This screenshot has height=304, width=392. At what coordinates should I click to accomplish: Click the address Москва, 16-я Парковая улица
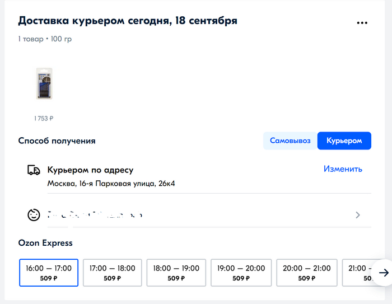(111, 183)
